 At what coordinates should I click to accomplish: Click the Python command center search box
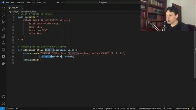tap(102, 2)
